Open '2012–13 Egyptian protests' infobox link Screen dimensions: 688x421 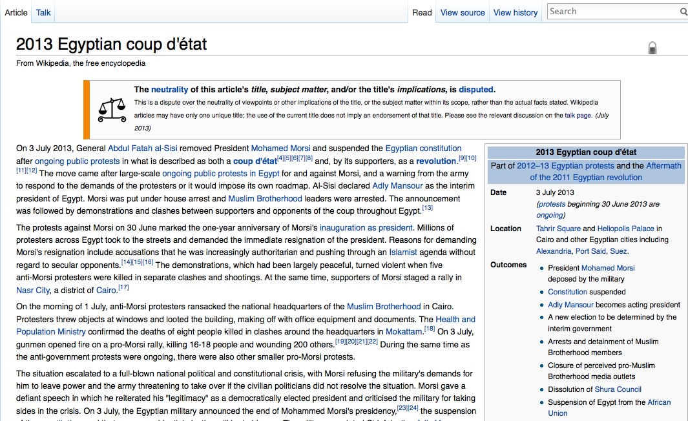[566, 166]
